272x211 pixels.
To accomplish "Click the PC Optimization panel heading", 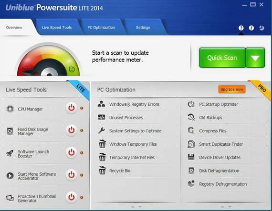I will coord(116,90).
